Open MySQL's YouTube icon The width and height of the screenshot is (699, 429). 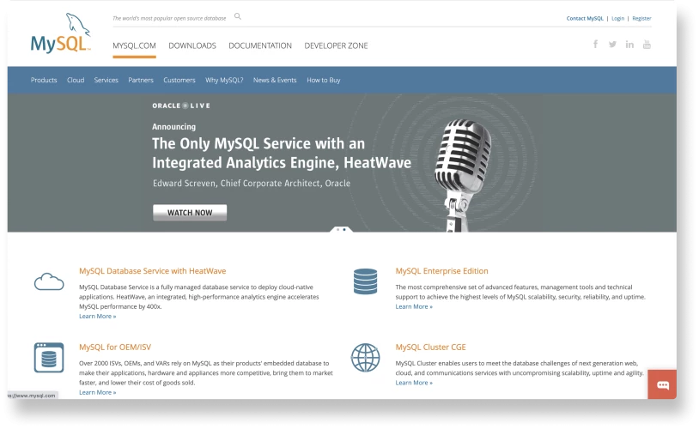pyautogui.click(x=647, y=44)
